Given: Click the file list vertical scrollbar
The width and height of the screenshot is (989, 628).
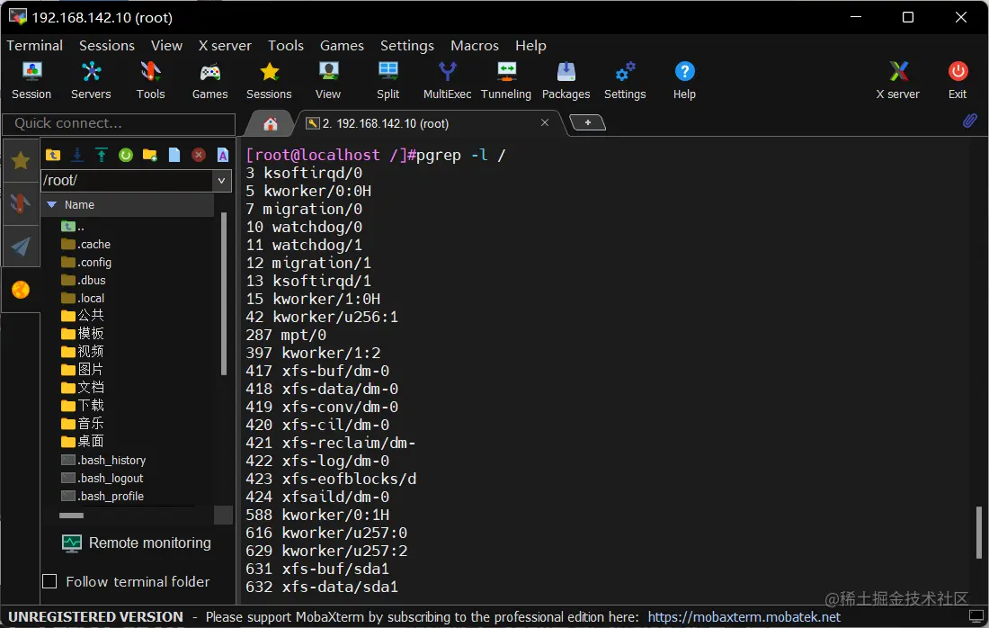Looking at the screenshot, I should 224,294.
